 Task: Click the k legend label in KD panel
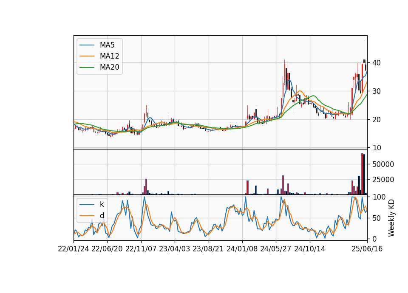(x=102, y=204)
